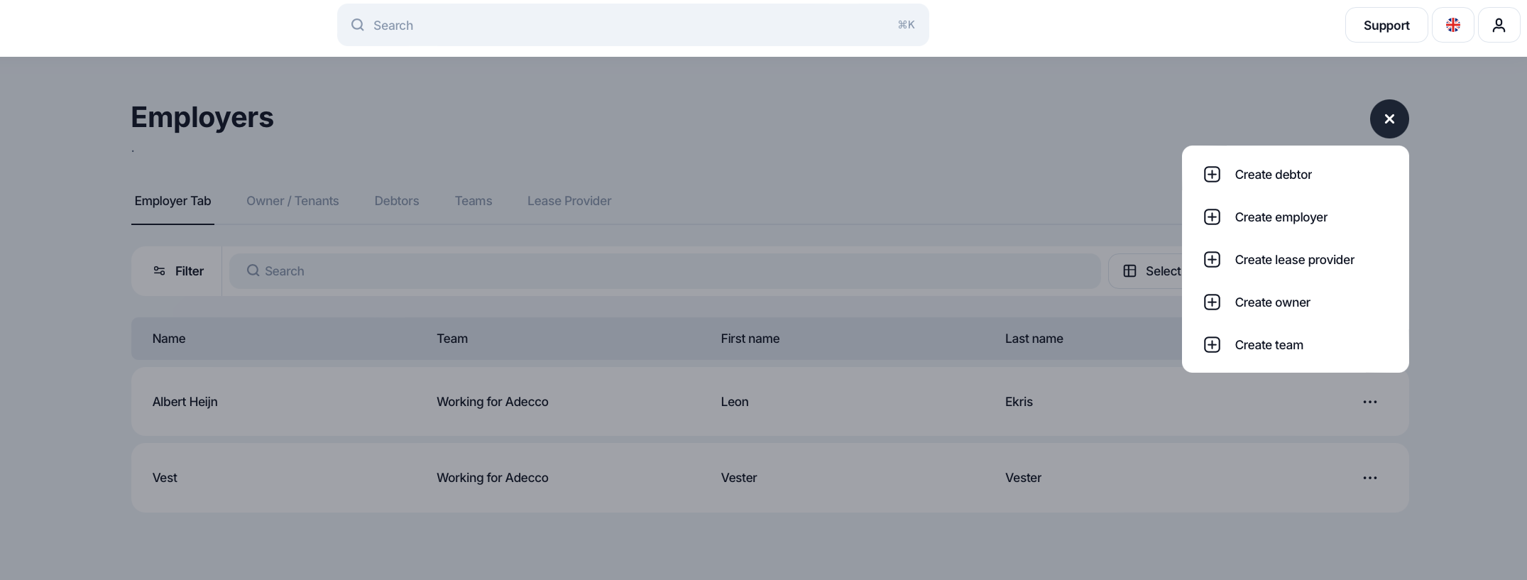
Task: Go to the Teams tab
Action: pos(474,201)
